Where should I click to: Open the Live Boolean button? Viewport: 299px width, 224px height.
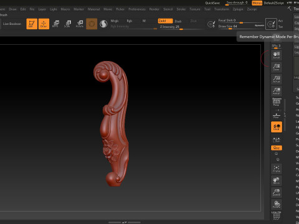pos(12,24)
